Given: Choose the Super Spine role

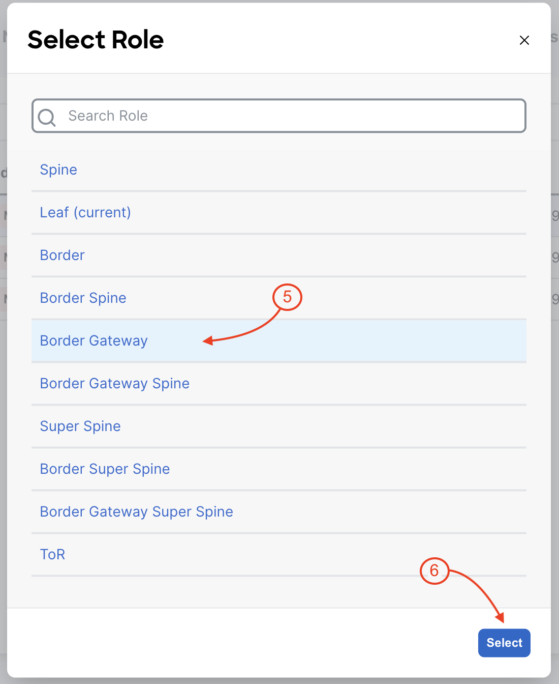Looking at the screenshot, I should (x=278, y=426).
